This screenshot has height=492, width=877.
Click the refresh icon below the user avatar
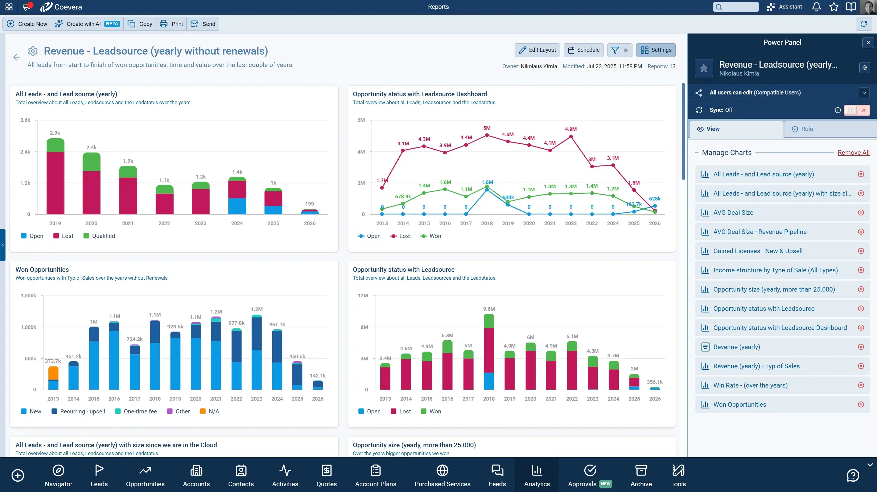[x=864, y=24]
